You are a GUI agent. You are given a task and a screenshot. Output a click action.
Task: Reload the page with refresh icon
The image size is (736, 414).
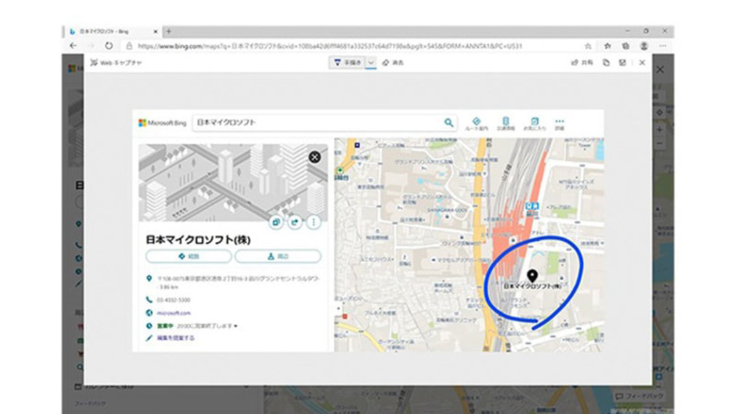109,46
